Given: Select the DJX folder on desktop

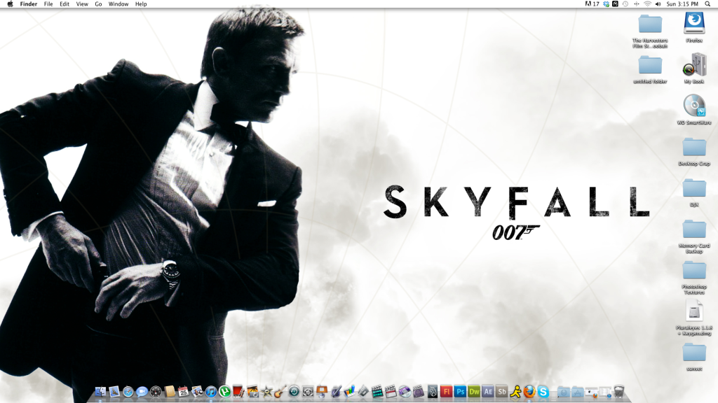Looking at the screenshot, I should click(694, 188).
